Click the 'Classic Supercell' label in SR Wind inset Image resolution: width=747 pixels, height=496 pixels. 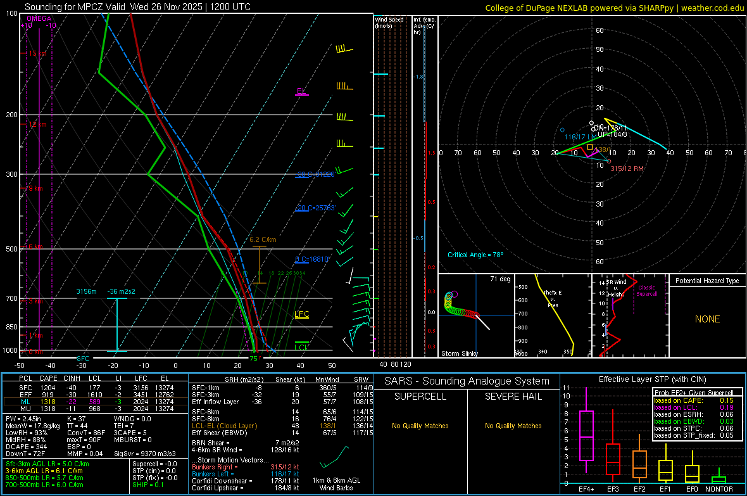(x=646, y=291)
